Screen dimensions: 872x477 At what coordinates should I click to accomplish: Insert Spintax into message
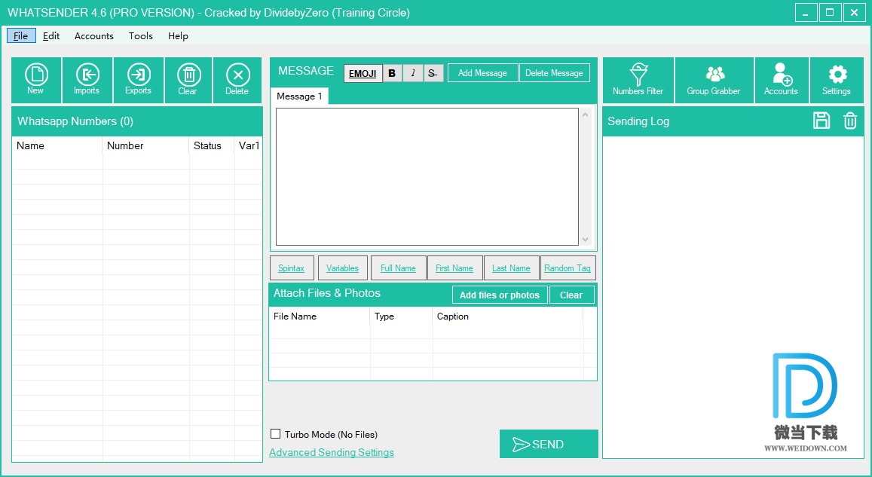pyautogui.click(x=292, y=268)
